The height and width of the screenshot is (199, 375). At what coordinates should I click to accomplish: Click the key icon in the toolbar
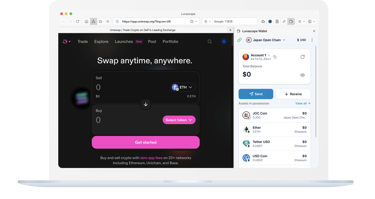coord(284,22)
